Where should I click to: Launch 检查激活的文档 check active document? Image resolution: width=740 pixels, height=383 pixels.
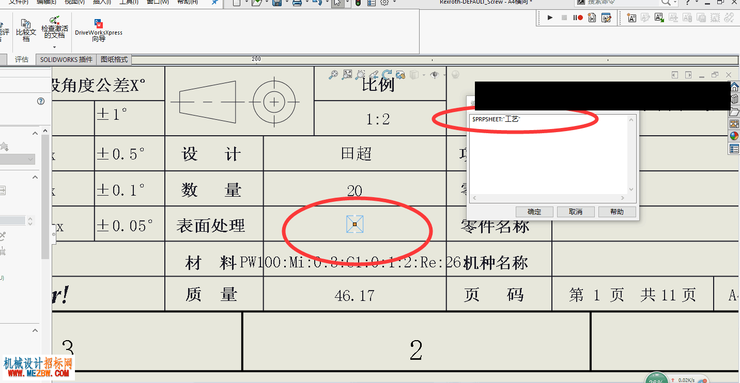click(x=54, y=28)
